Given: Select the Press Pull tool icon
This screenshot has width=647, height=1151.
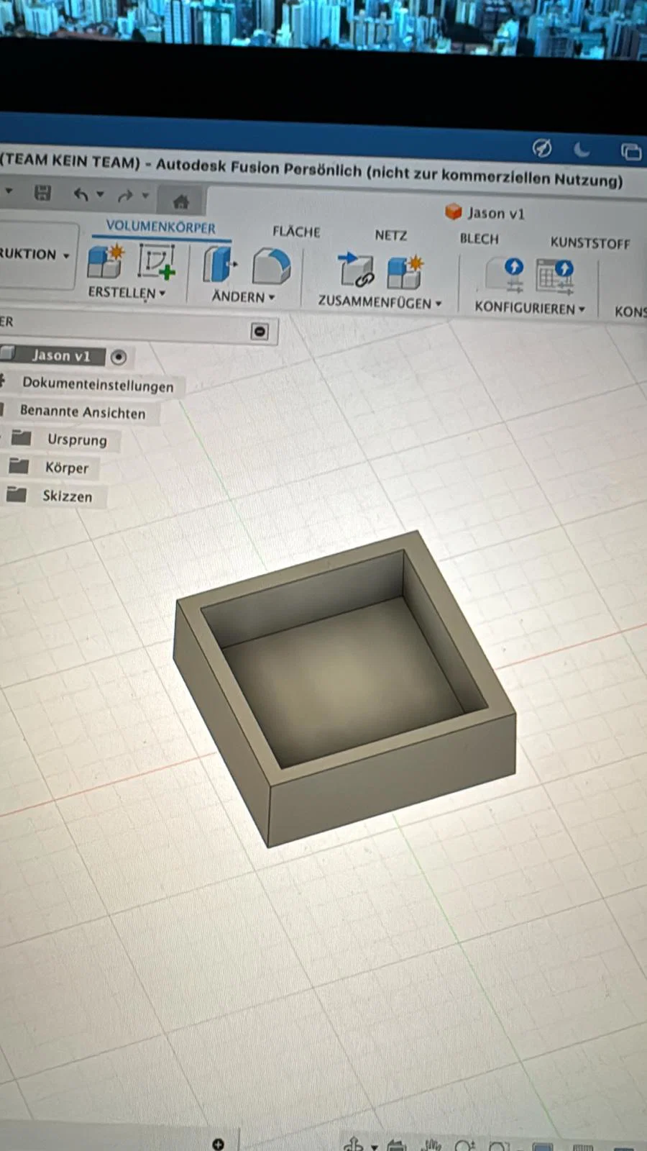Looking at the screenshot, I should (x=219, y=264).
